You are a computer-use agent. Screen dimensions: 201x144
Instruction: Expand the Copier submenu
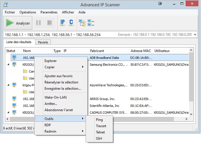[61, 67]
